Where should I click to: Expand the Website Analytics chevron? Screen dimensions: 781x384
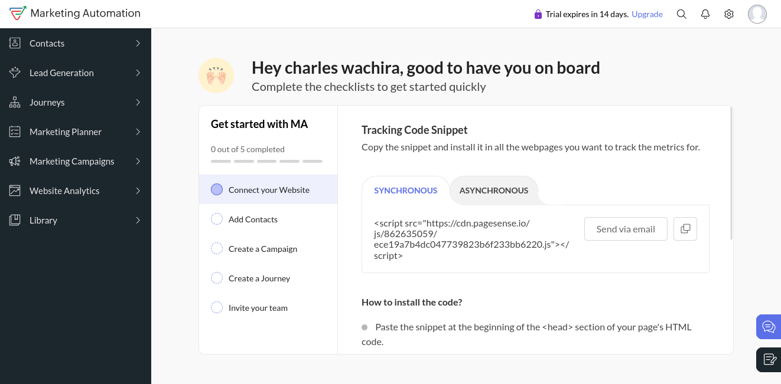coord(138,191)
